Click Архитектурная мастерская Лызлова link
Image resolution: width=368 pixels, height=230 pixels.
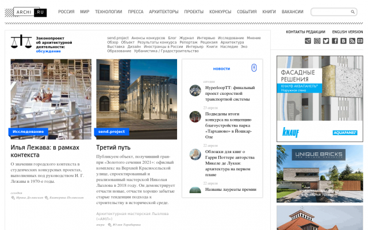[132, 216]
